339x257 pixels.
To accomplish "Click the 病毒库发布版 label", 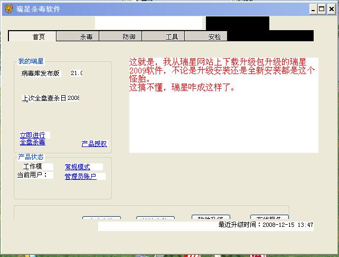I will click(41, 74).
